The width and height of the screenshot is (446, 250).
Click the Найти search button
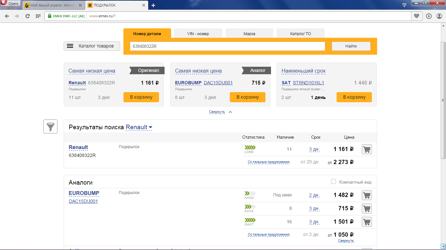click(x=351, y=46)
